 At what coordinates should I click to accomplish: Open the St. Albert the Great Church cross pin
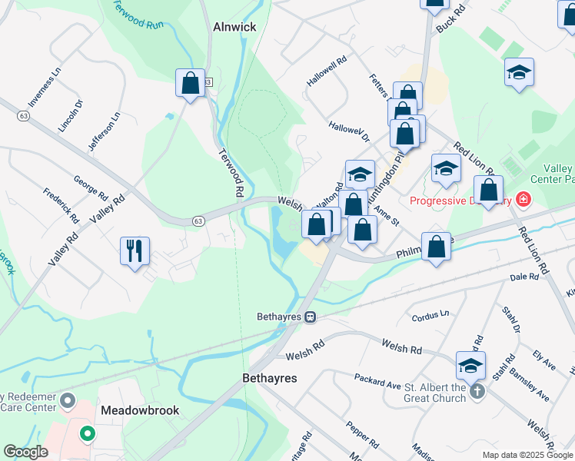[x=477, y=392]
